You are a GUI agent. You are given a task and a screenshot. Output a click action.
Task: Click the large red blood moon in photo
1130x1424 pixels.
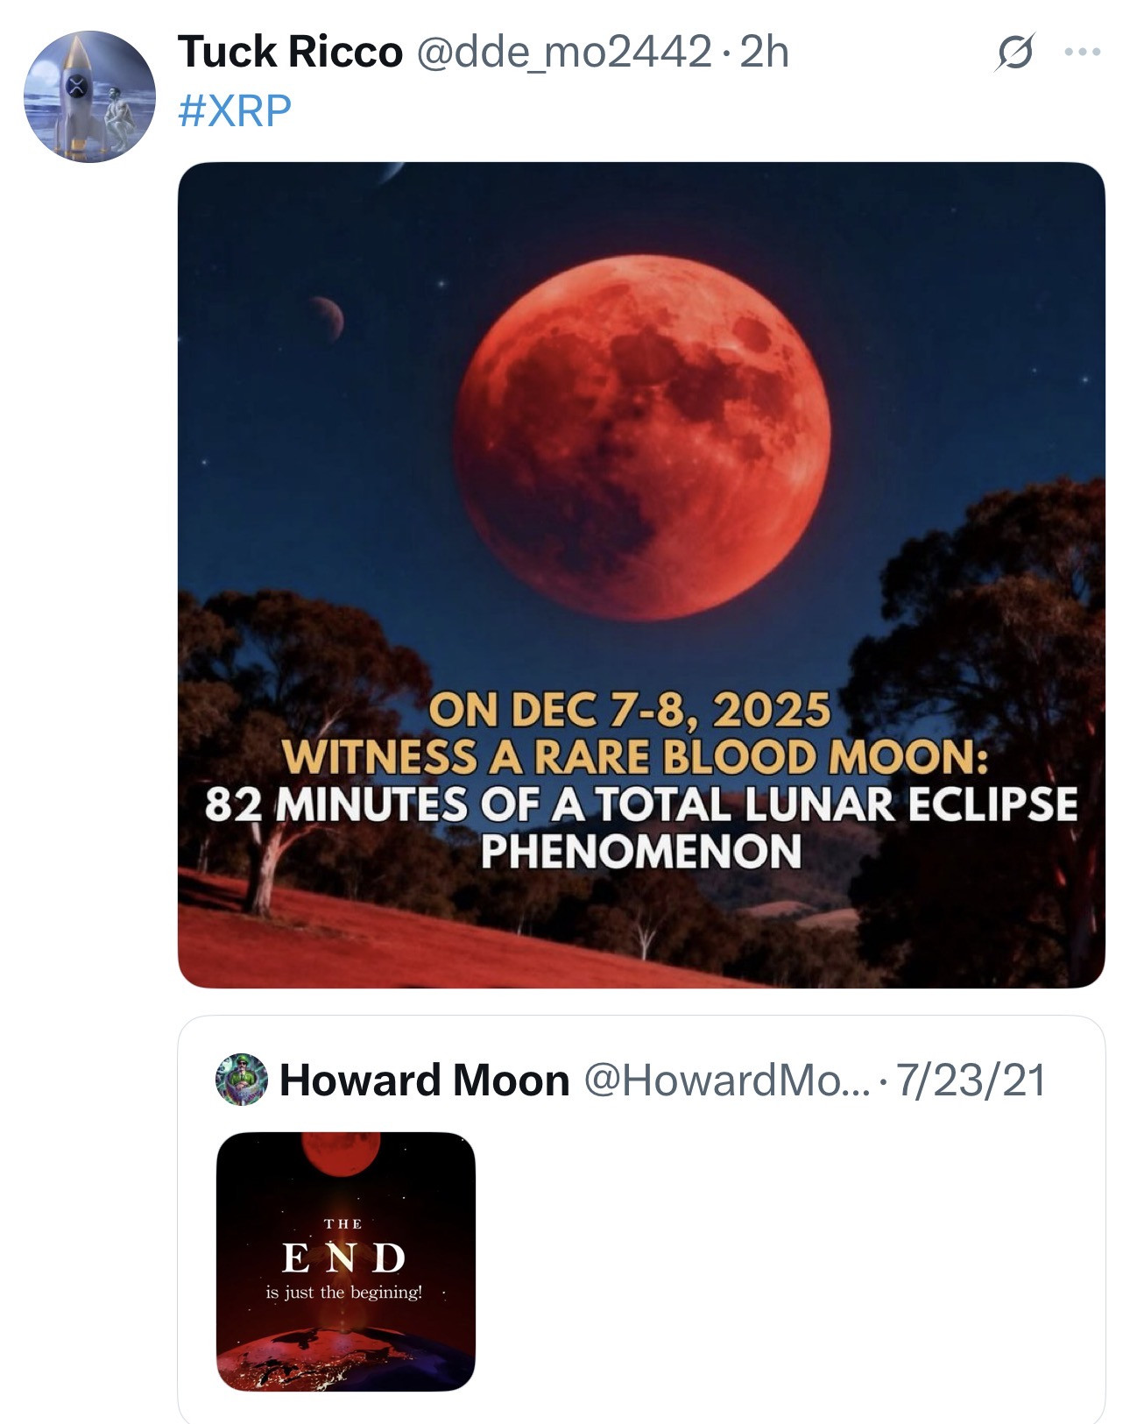pyautogui.click(x=641, y=436)
